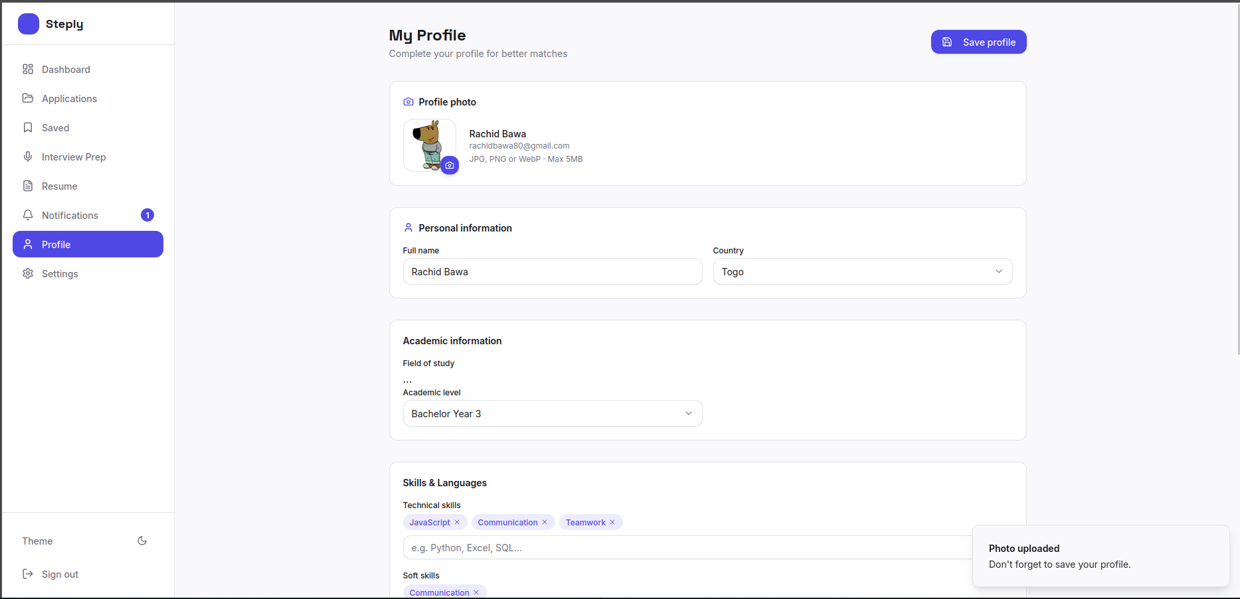Image resolution: width=1240 pixels, height=599 pixels.
Task: Open Settings from sidebar
Action: coord(60,274)
